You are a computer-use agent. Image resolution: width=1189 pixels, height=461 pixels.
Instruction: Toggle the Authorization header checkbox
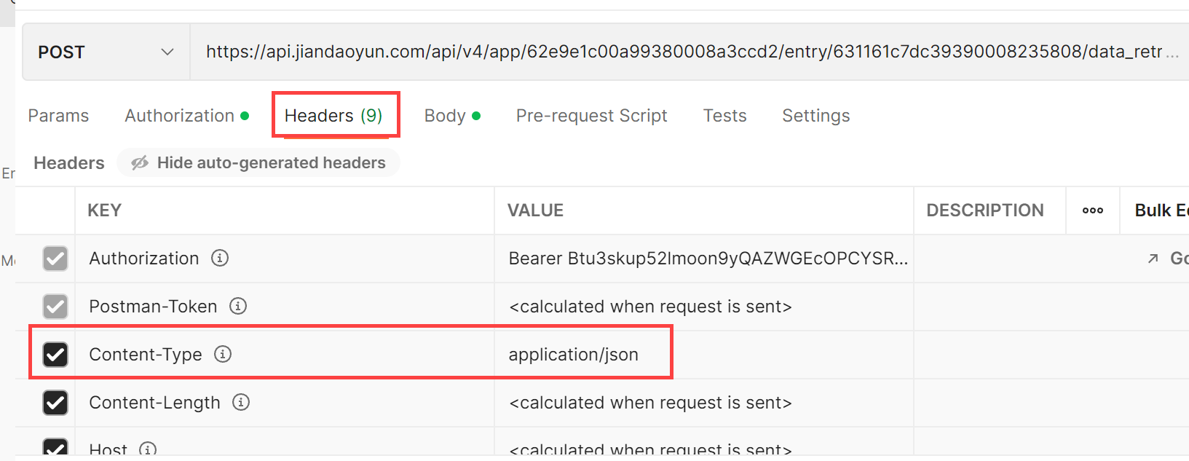(55, 259)
